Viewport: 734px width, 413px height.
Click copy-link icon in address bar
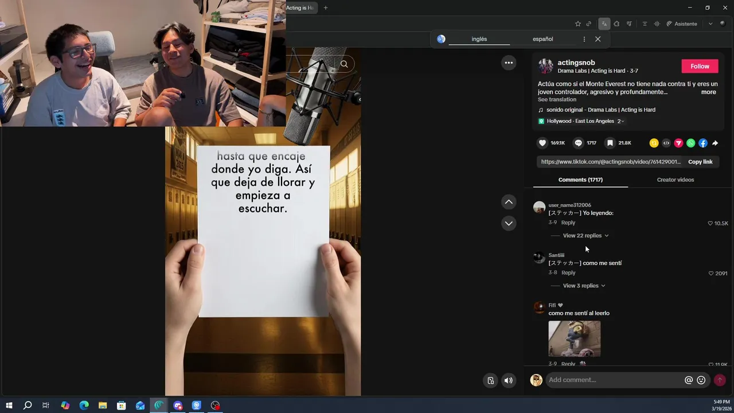pos(588,24)
